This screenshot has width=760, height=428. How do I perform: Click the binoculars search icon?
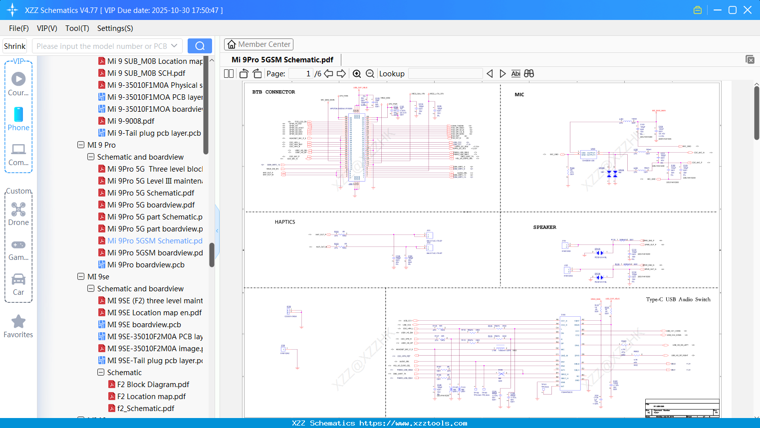[x=529, y=74]
